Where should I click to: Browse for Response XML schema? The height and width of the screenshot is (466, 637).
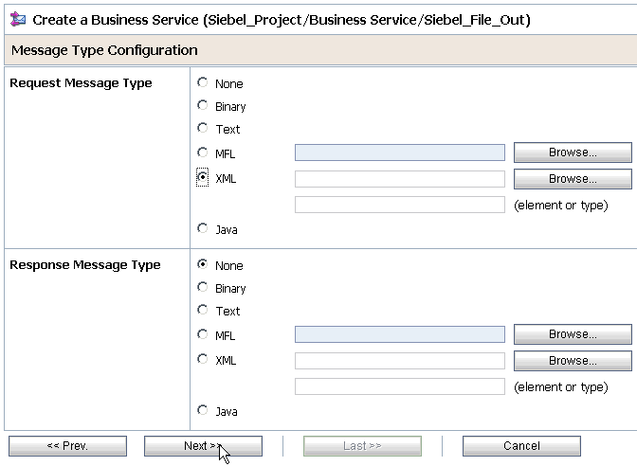click(573, 361)
